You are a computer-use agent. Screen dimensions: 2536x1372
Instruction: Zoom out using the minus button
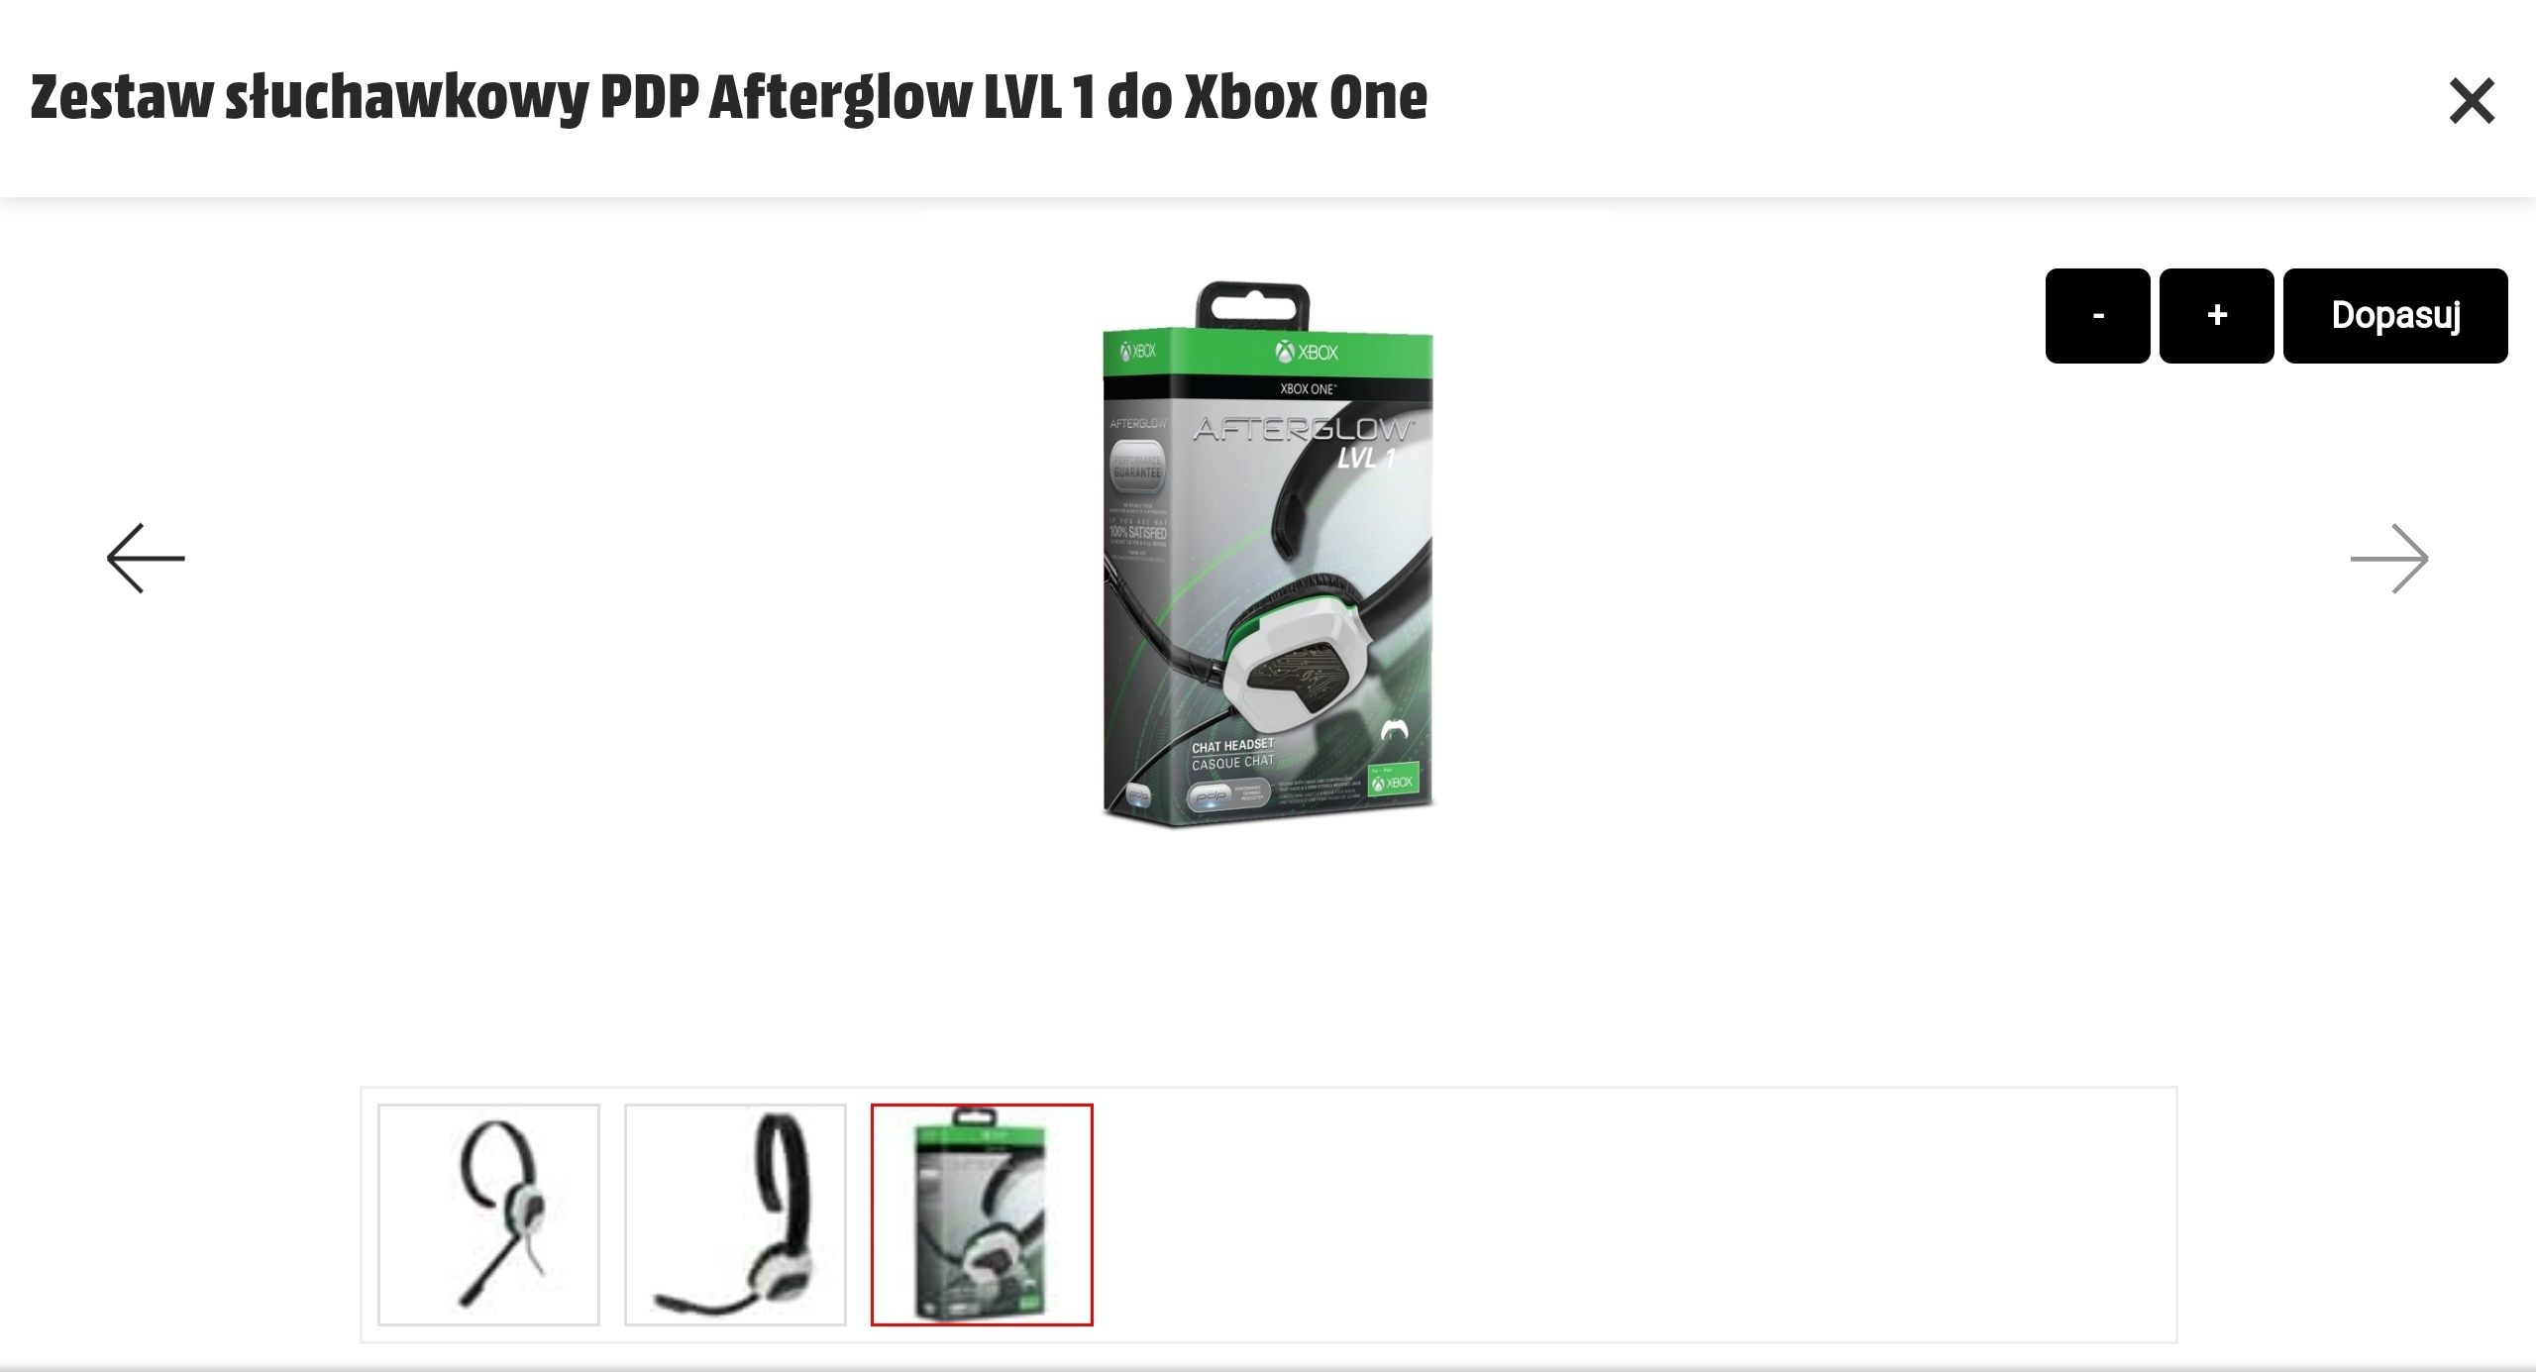click(x=2097, y=315)
